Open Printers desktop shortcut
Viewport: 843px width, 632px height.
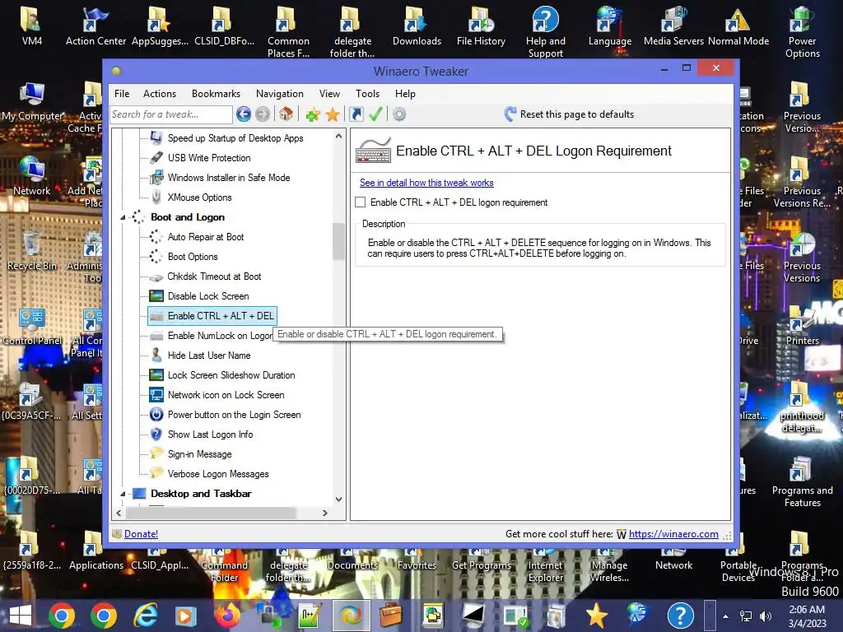click(x=802, y=327)
